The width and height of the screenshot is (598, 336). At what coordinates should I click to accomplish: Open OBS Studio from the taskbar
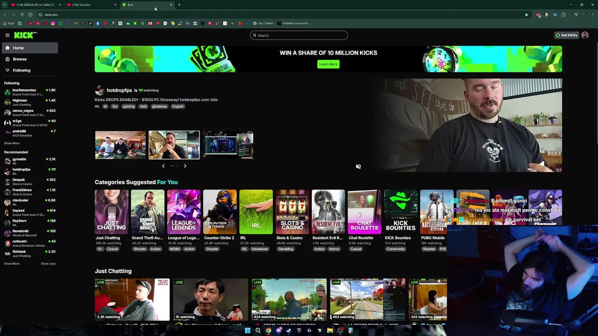coord(340,330)
